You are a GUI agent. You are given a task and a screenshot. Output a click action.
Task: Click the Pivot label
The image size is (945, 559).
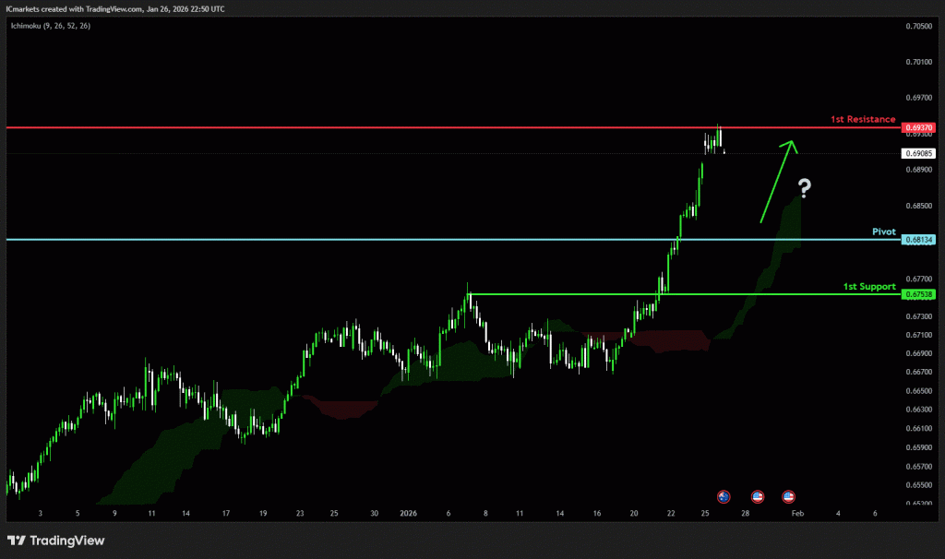click(x=883, y=232)
